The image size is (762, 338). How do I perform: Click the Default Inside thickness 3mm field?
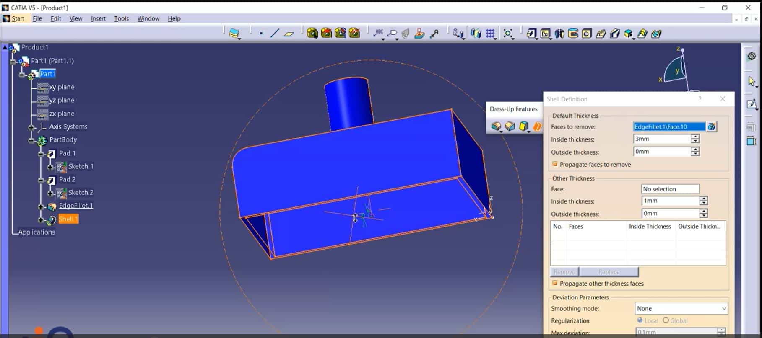(662, 139)
